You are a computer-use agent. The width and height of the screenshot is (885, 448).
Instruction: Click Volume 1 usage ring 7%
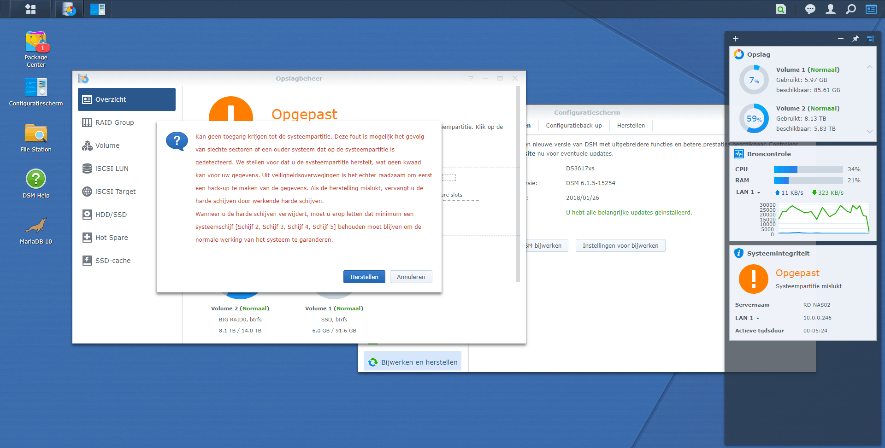tap(754, 80)
